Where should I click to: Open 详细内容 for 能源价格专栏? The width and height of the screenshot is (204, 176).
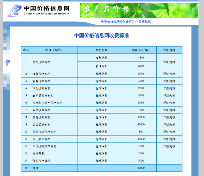coord(169,81)
